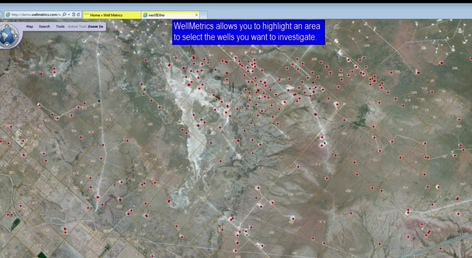The image size is (472, 258).
Task: Expand the address bar dropdown arrow
Action: pos(69,14)
